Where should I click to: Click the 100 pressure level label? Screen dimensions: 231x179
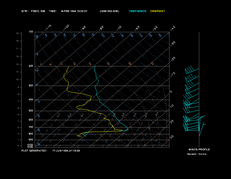31,32
